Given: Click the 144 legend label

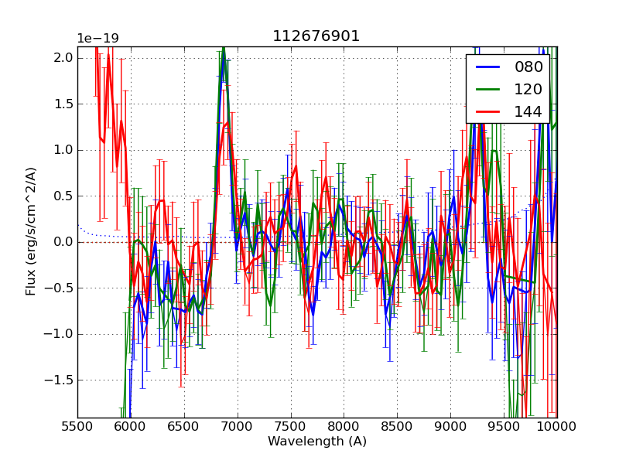Looking at the screenshot, I should tap(528, 112).
